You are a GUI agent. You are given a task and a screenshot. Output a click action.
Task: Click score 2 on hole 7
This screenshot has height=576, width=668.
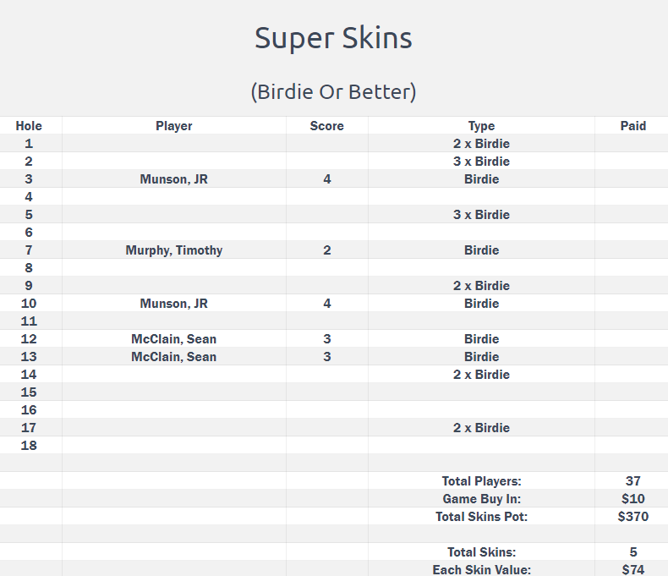[x=326, y=250]
